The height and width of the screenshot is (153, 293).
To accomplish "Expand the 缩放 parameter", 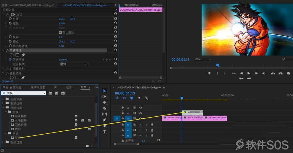I will click(6, 23).
